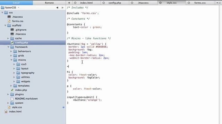Expand the css3 folder
This screenshot has width=222, height=124.
coord(14,64)
